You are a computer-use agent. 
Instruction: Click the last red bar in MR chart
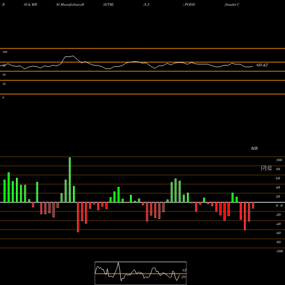253,205
